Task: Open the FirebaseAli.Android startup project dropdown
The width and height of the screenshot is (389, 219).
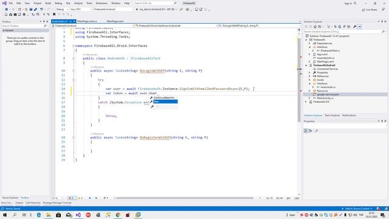Action: click(x=114, y=9)
